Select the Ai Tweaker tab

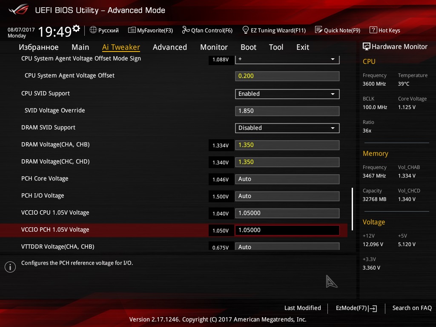(x=121, y=47)
